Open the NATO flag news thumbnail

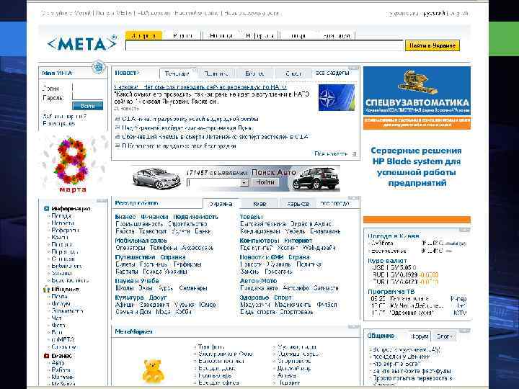pos(337,97)
